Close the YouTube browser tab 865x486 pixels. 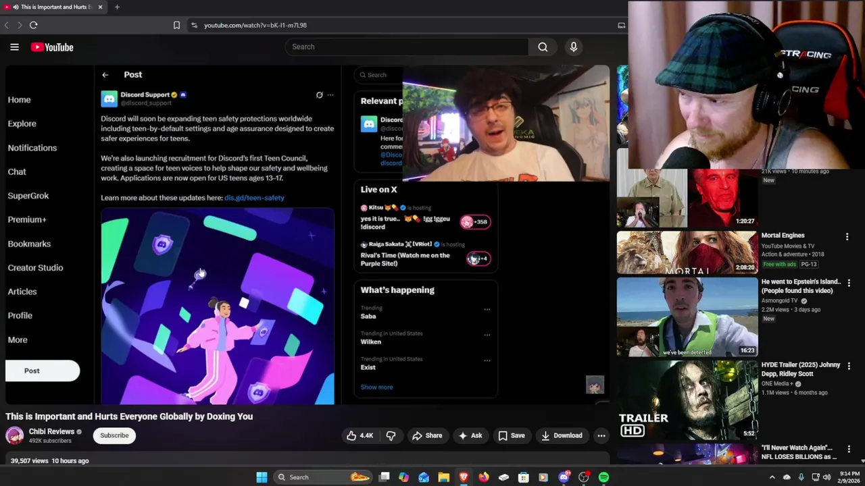coord(100,7)
